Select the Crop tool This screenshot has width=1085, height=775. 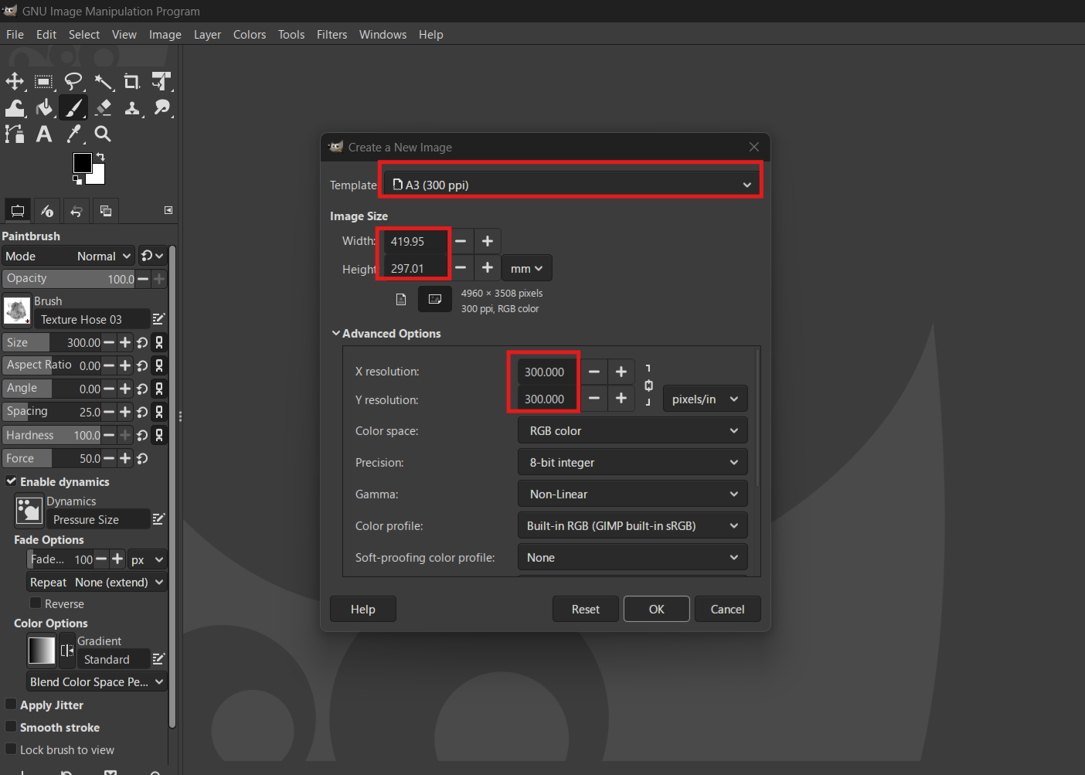pos(131,81)
